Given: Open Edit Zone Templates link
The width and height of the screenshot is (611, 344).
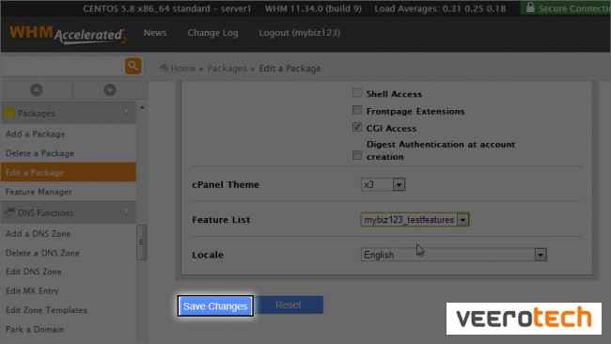Looking at the screenshot, I should tap(46, 310).
